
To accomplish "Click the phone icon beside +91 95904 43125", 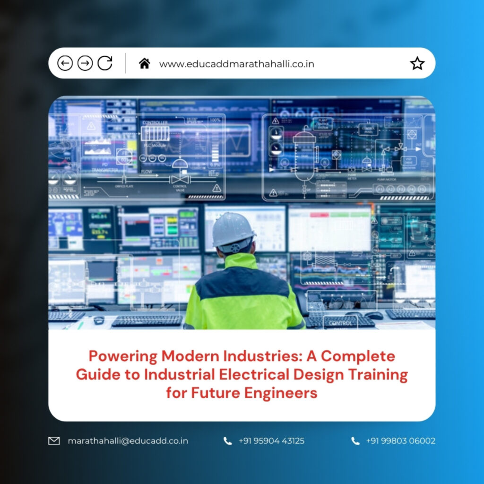I will click(x=227, y=441).
